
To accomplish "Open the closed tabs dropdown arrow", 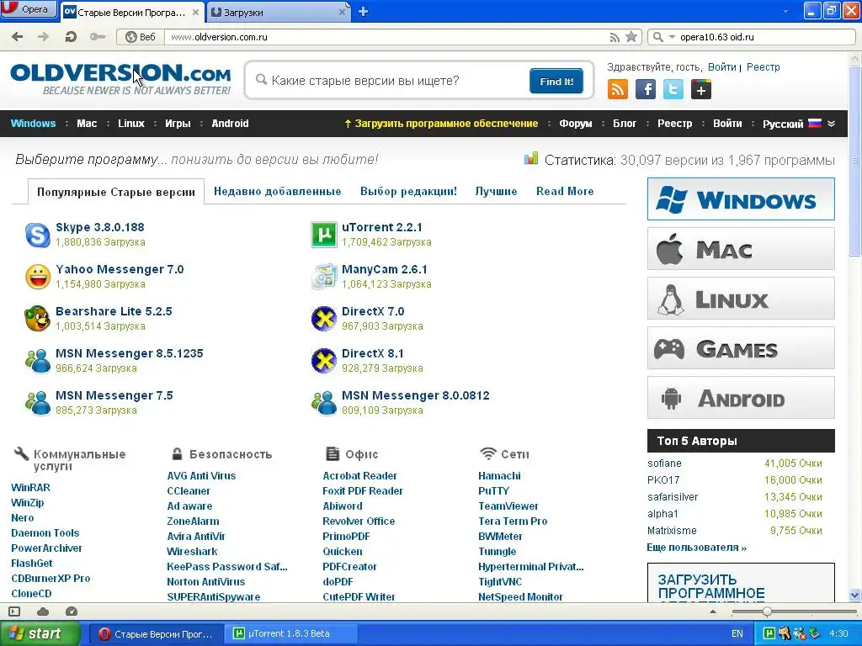I will coord(785,12).
